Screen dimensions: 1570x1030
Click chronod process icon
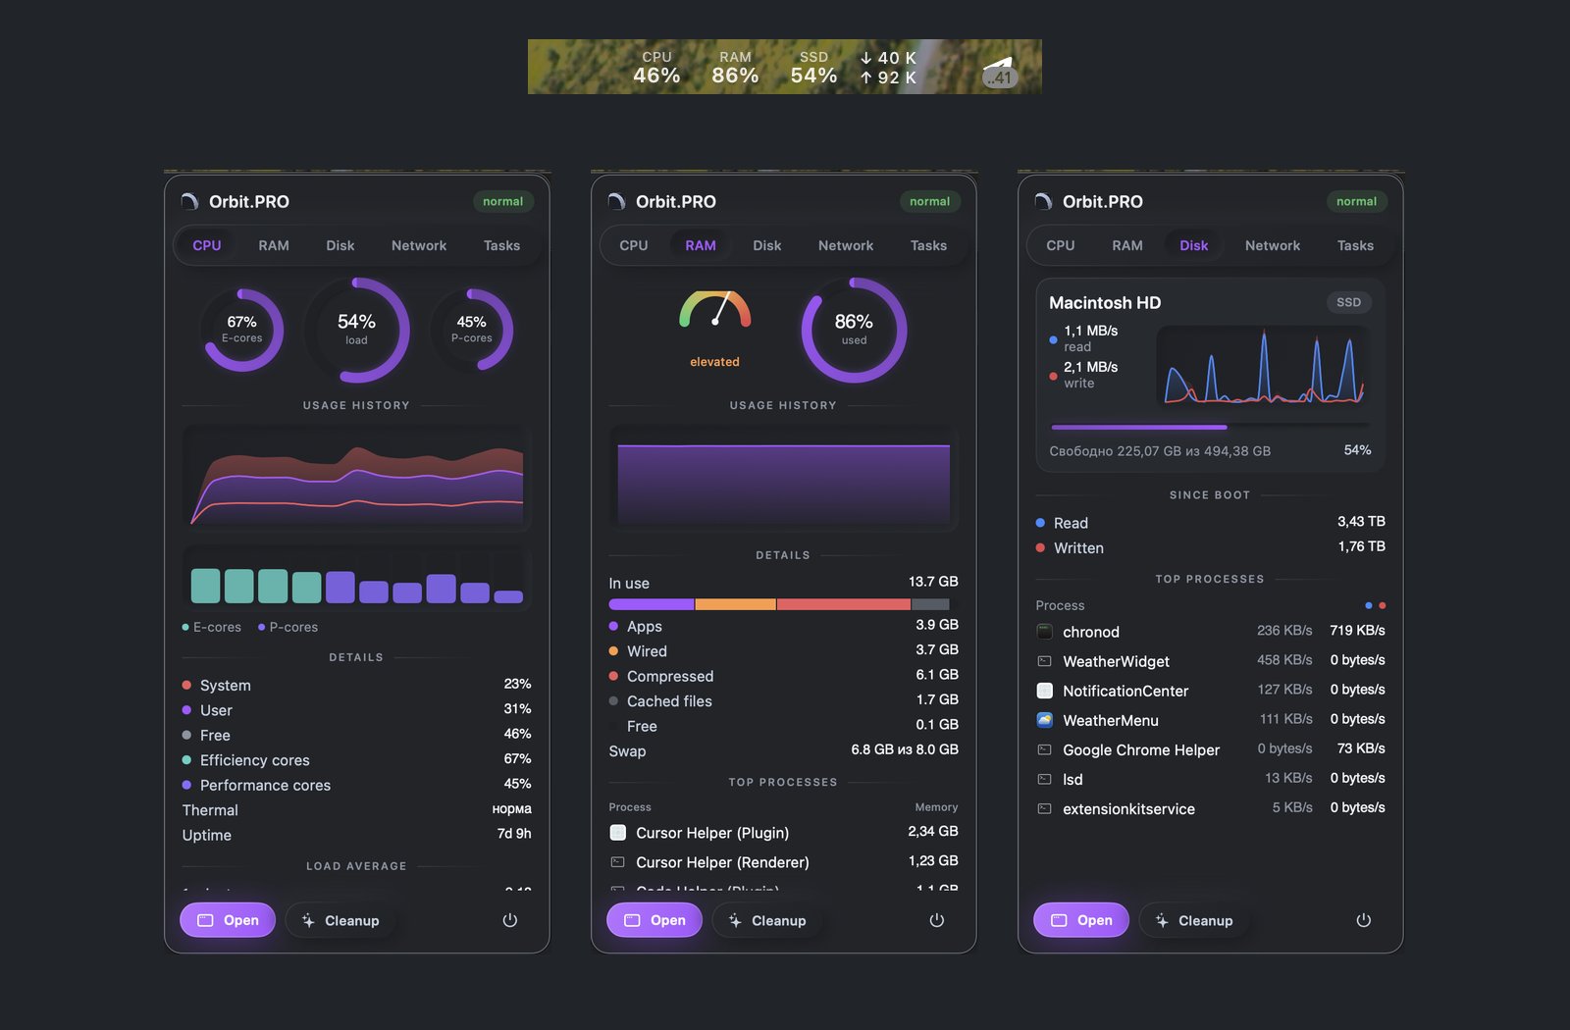pyautogui.click(x=1045, y=632)
